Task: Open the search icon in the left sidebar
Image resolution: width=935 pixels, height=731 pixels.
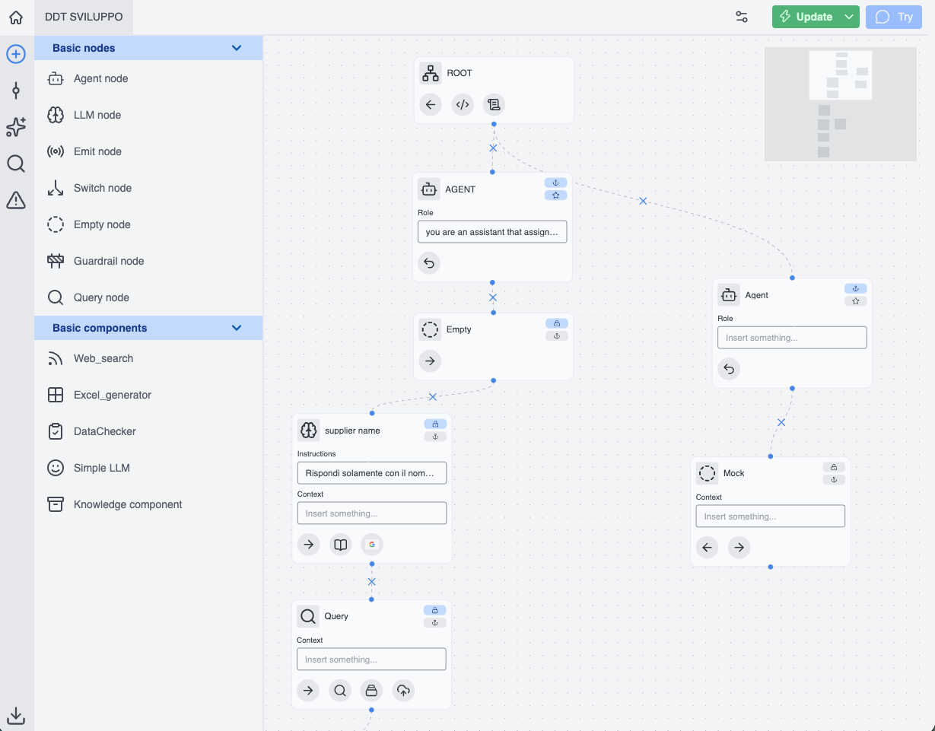Action: (16, 164)
